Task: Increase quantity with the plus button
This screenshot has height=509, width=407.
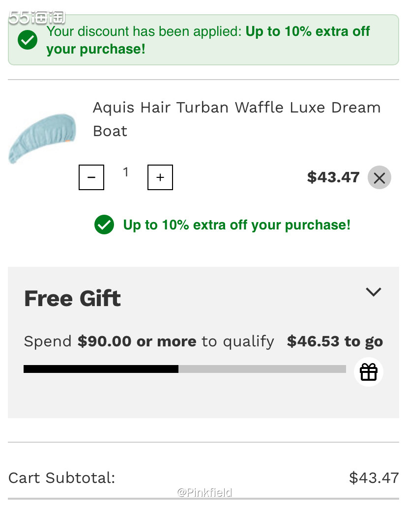Action: (160, 177)
